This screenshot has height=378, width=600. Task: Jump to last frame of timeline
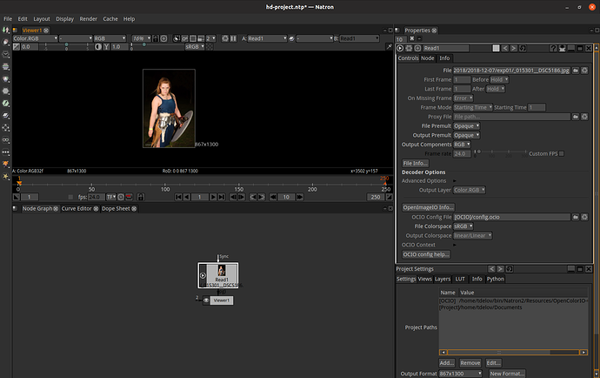[222, 197]
